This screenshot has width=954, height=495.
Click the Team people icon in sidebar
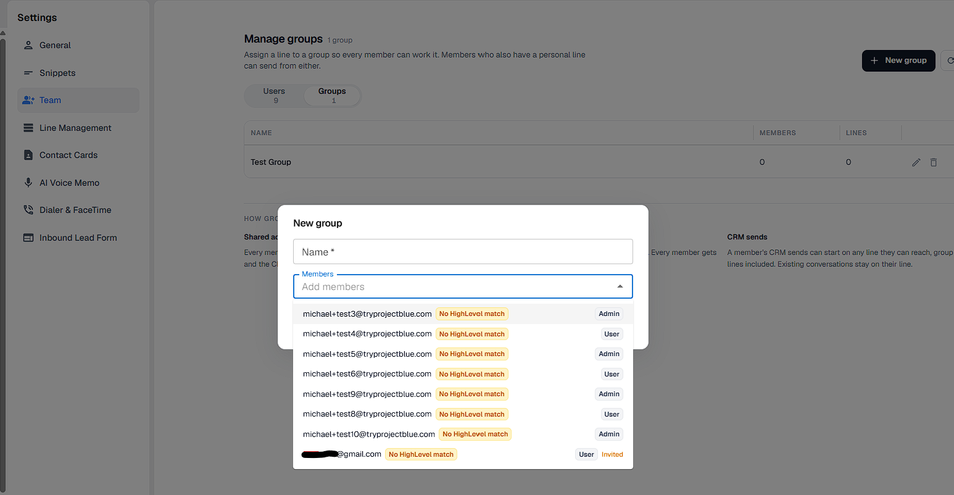coord(28,100)
